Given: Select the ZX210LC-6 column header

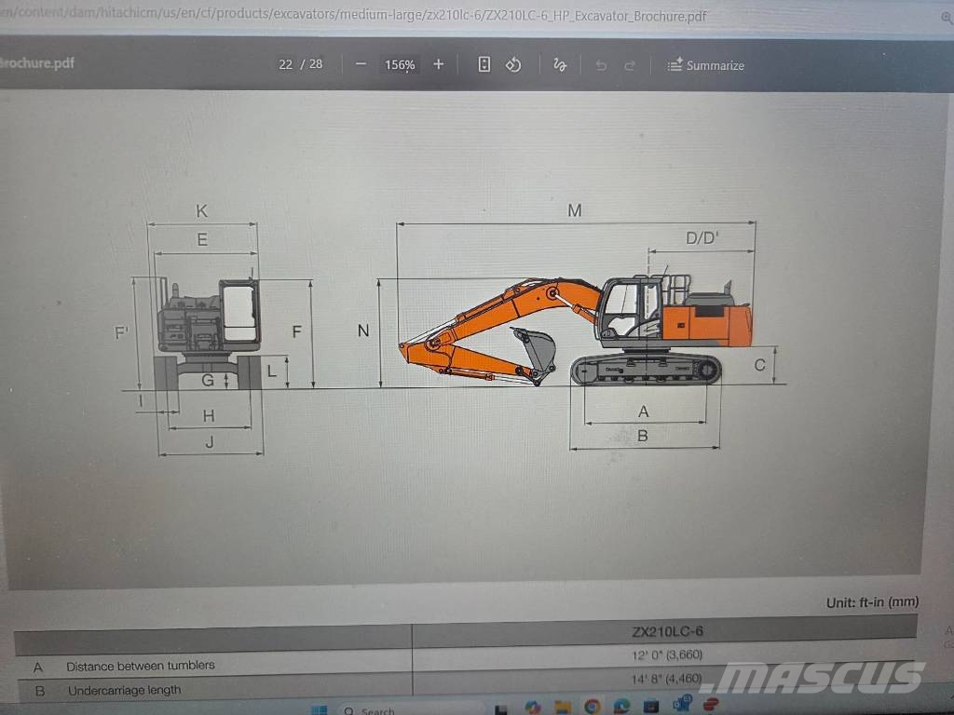Looking at the screenshot, I should (x=667, y=631).
